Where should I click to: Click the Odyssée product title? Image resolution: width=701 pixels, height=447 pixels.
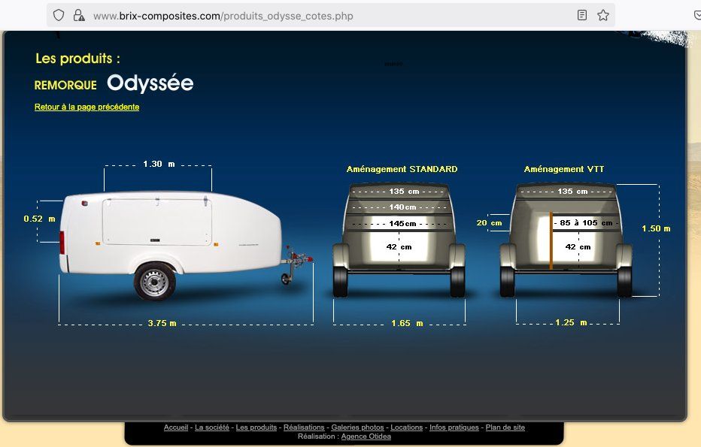150,83
